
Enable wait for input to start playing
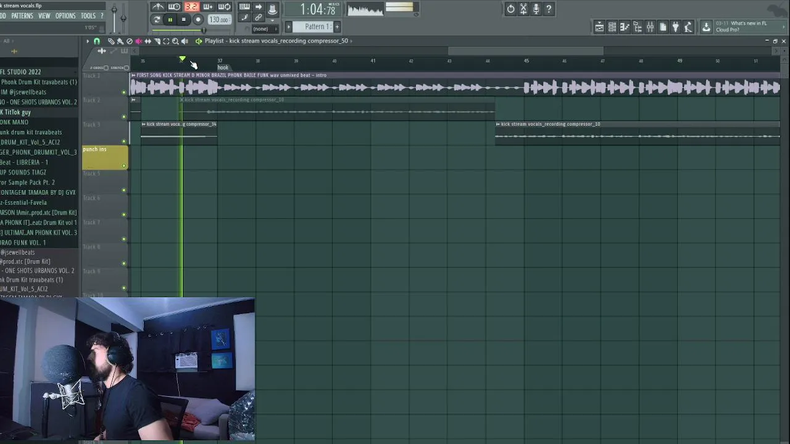174,7
